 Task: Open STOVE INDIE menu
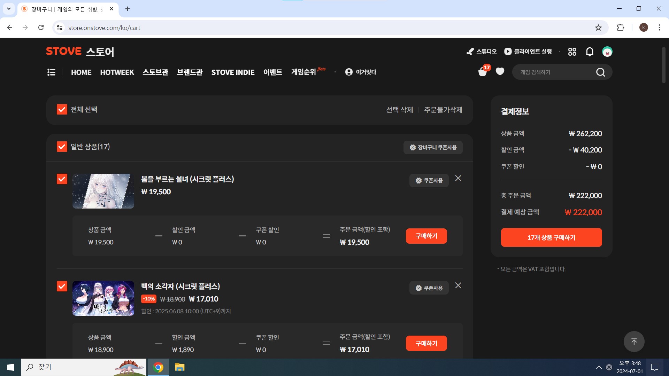(233, 72)
